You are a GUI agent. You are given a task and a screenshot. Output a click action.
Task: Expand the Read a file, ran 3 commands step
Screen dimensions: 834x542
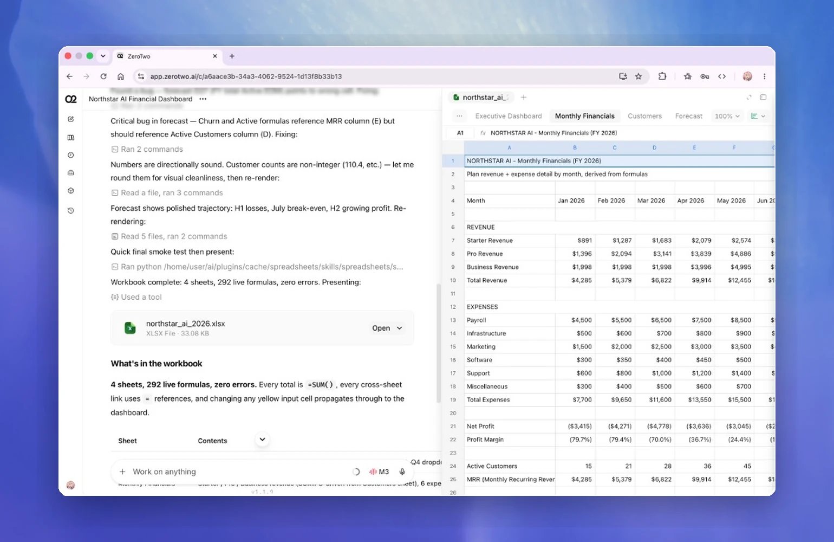(x=167, y=192)
